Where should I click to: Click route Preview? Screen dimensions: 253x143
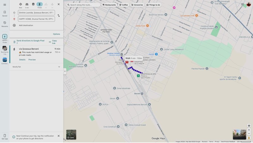coord(32,60)
